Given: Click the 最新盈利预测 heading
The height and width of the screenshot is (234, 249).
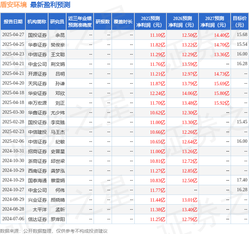Looking at the screenshot, I should pos(50,5).
